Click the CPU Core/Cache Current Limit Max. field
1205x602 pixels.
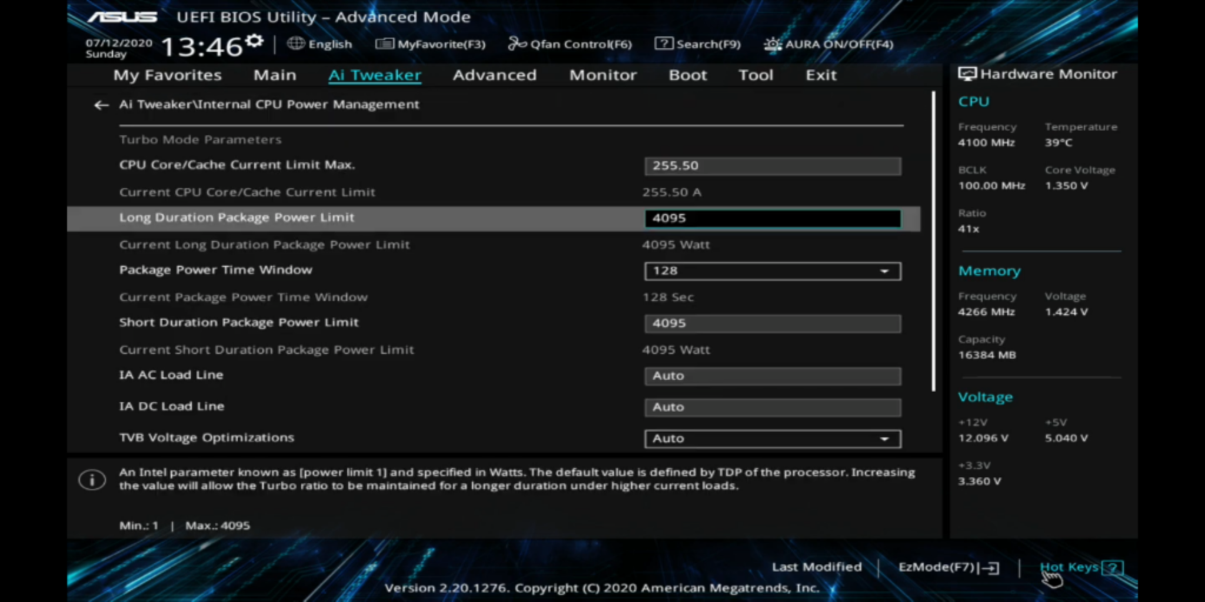pos(772,166)
